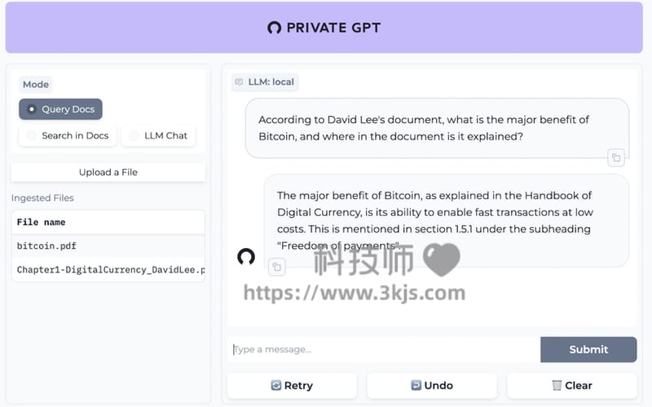This screenshot has width=652, height=407.
Task: Choose the LLM Chat mode
Action: (158, 135)
